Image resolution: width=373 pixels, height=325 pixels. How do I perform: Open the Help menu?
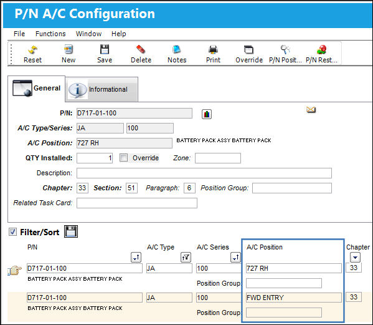[119, 34]
